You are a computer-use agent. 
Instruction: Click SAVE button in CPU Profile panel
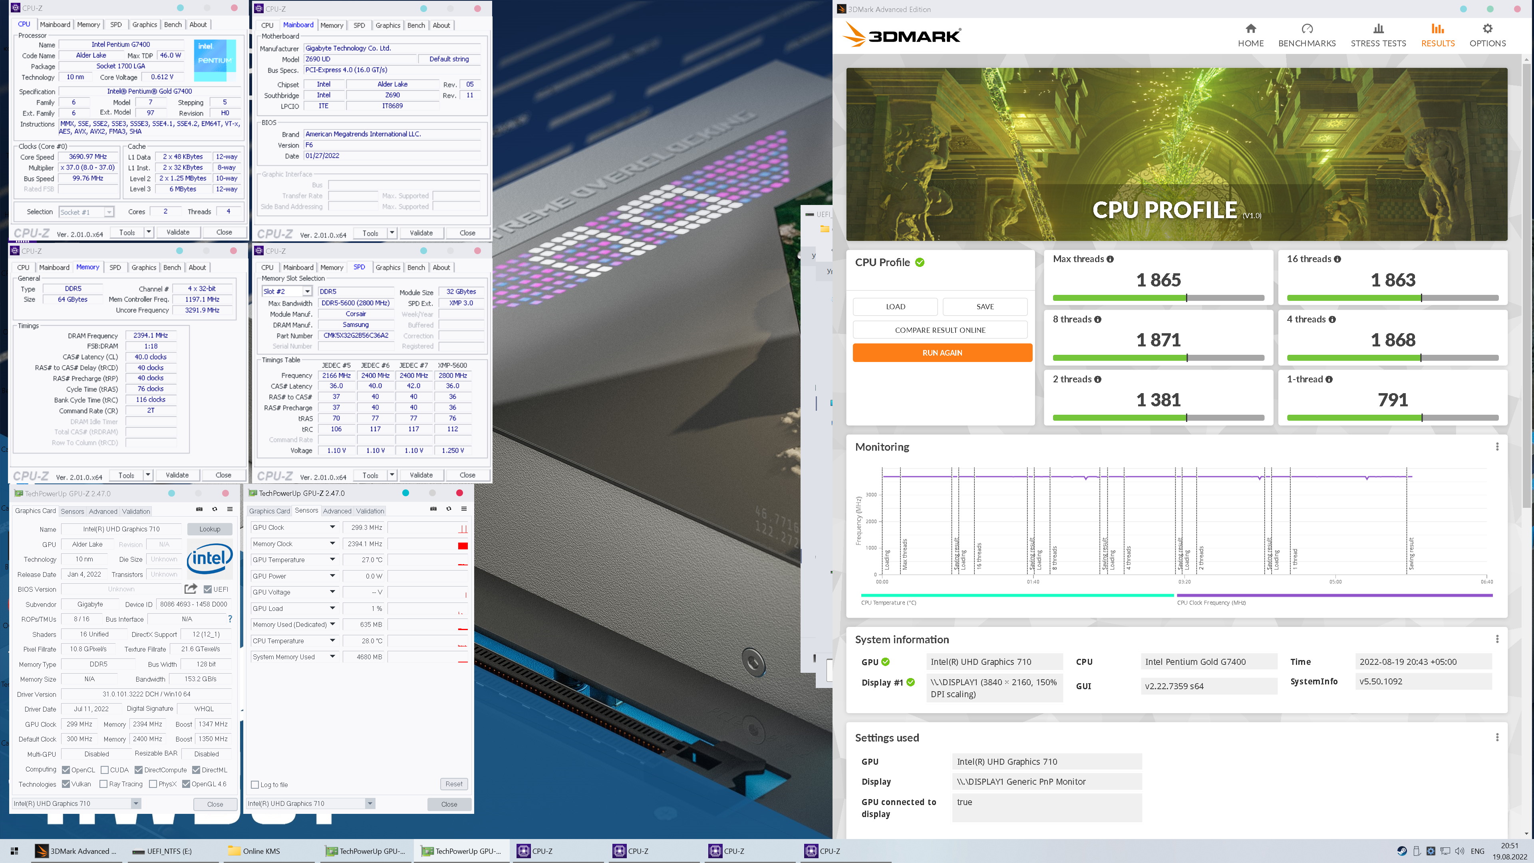[985, 307]
